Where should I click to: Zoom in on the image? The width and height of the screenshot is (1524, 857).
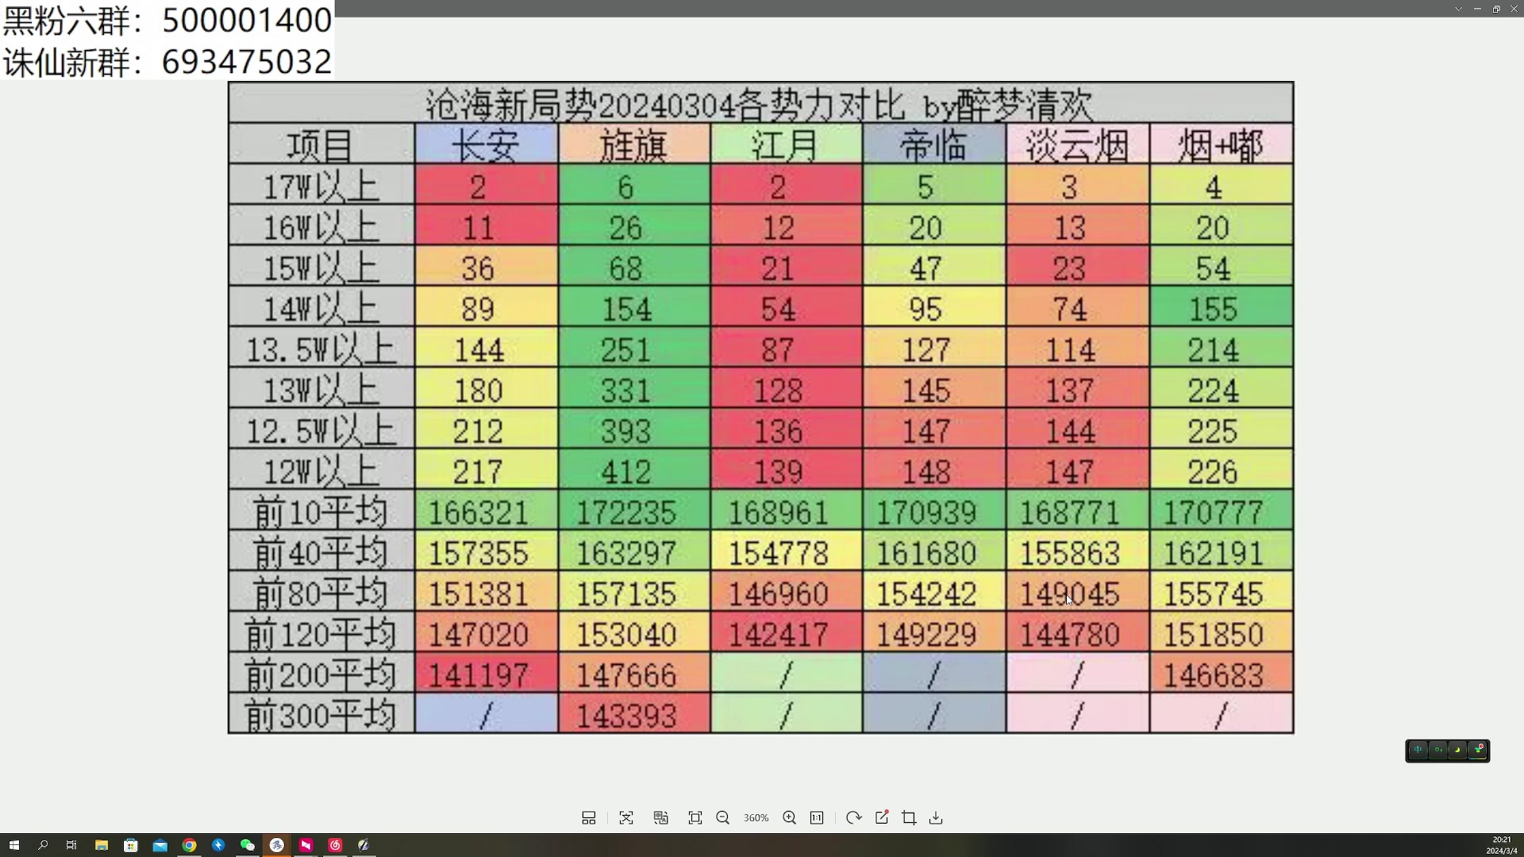(x=790, y=818)
